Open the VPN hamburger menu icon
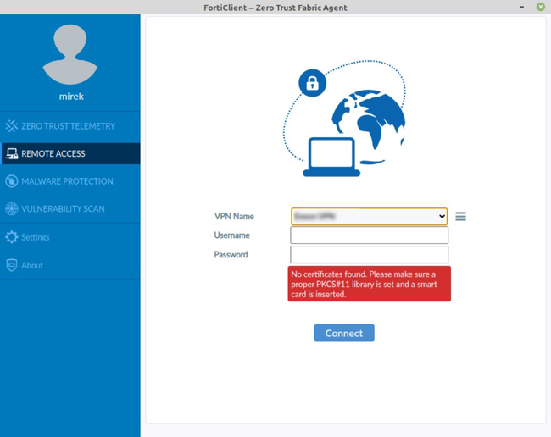The height and width of the screenshot is (437, 551). [x=460, y=216]
